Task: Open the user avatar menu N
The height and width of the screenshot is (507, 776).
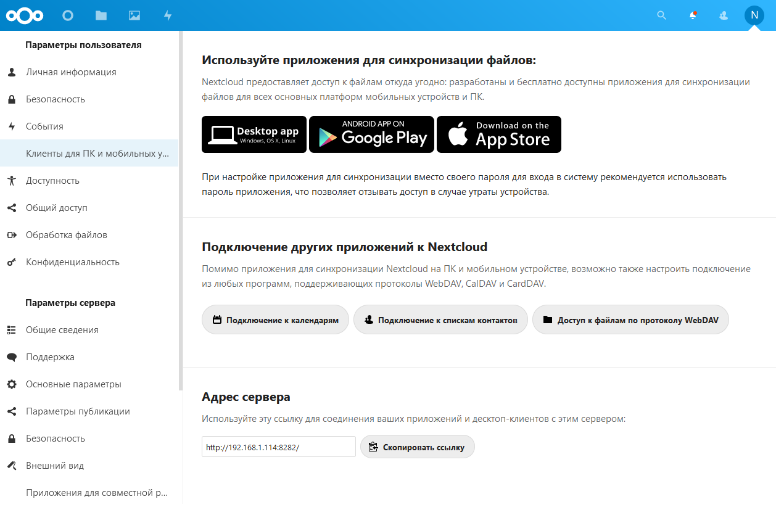Action: point(754,15)
